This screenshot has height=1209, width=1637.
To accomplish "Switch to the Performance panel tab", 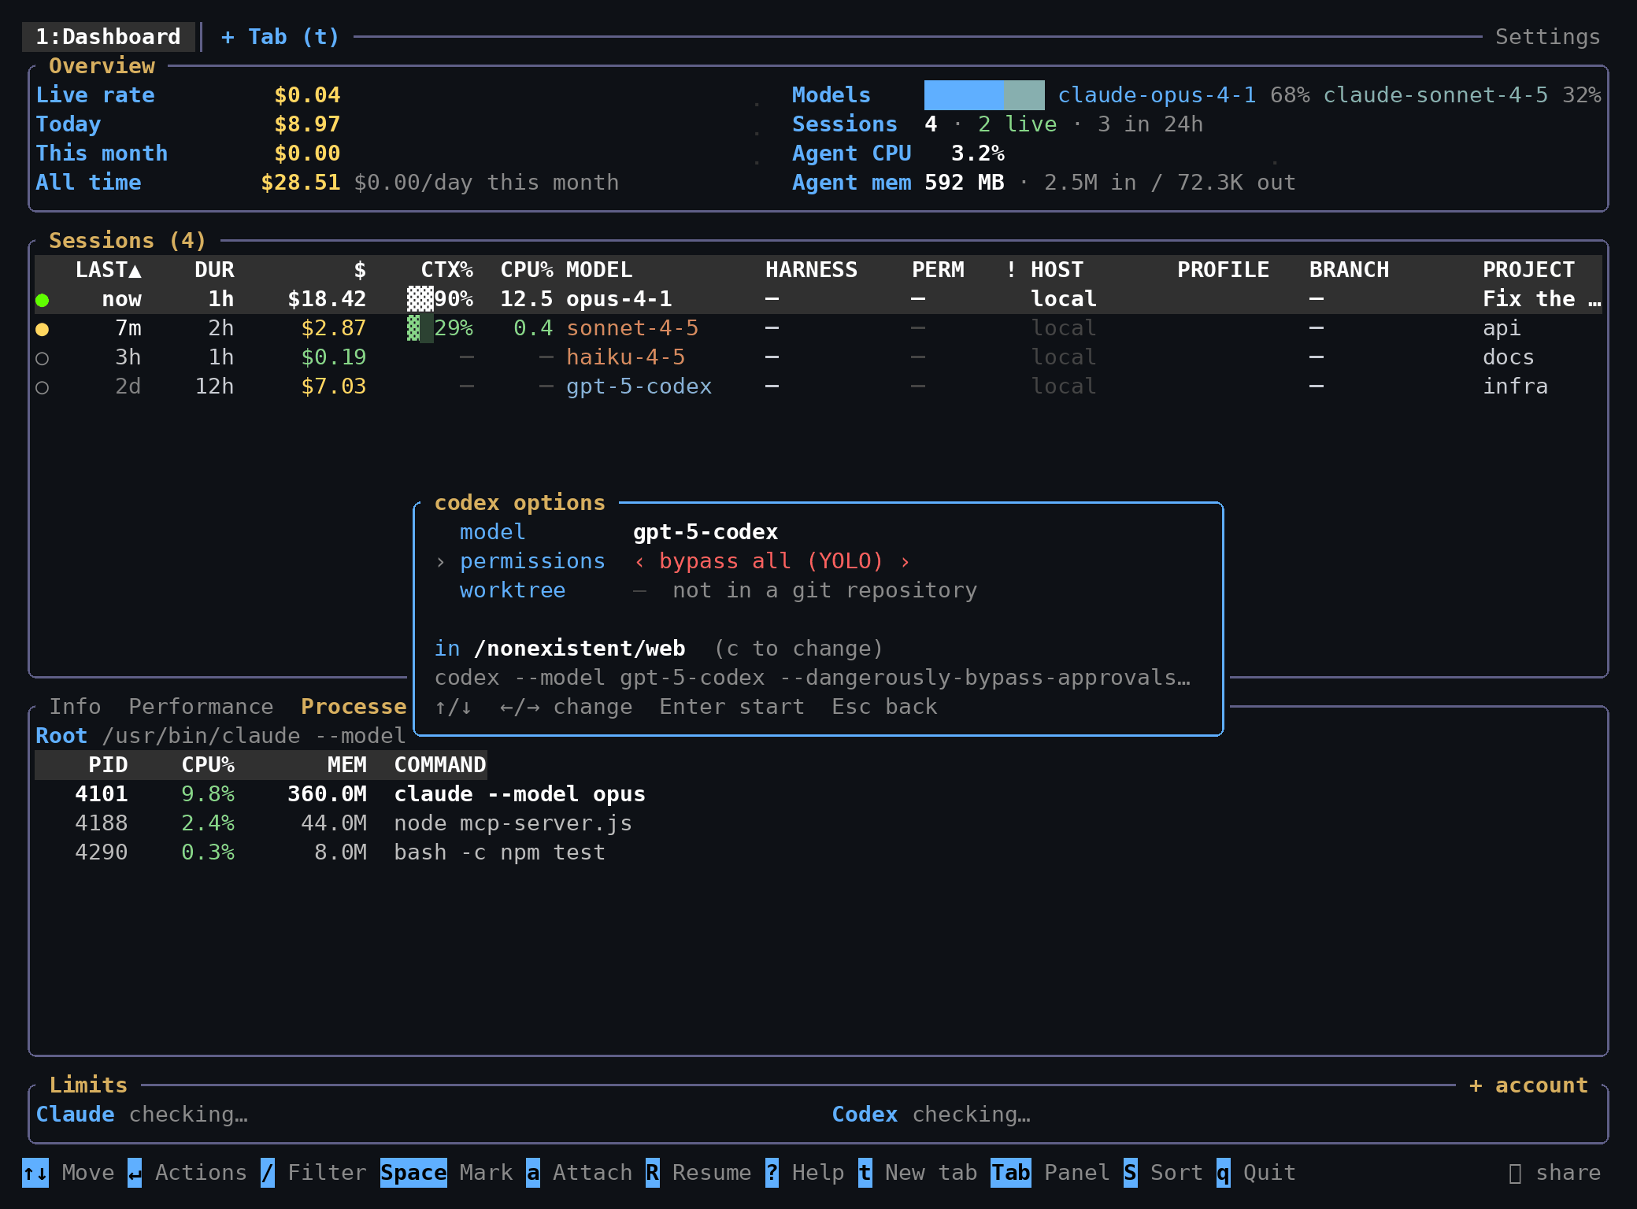I will coord(202,707).
